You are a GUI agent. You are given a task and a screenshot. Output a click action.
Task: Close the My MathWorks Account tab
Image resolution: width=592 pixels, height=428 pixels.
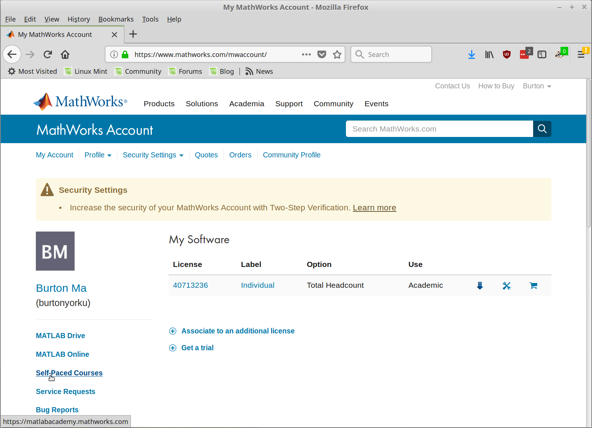click(114, 35)
